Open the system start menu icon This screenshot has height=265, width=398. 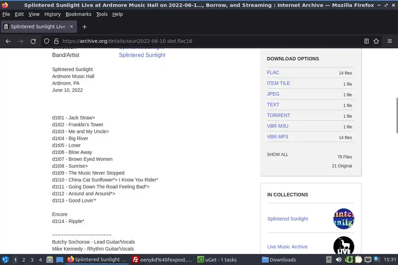click(6, 260)
